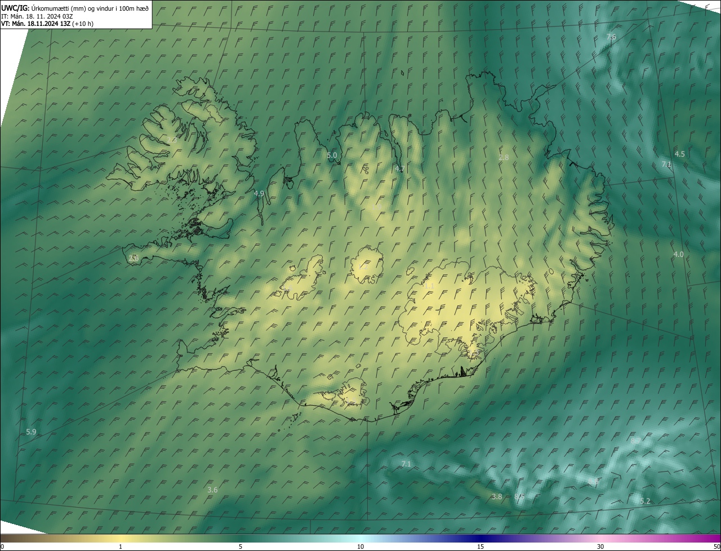This screenshot has width=721, height=551.
Task: Click the 4.5 reading on the map
Action: (x=680, y=154)
